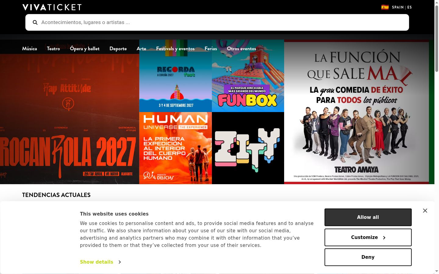Screen dimensions: 439x274
Task: Click the Spain flag icon
Action: click(x=385, y=7)
